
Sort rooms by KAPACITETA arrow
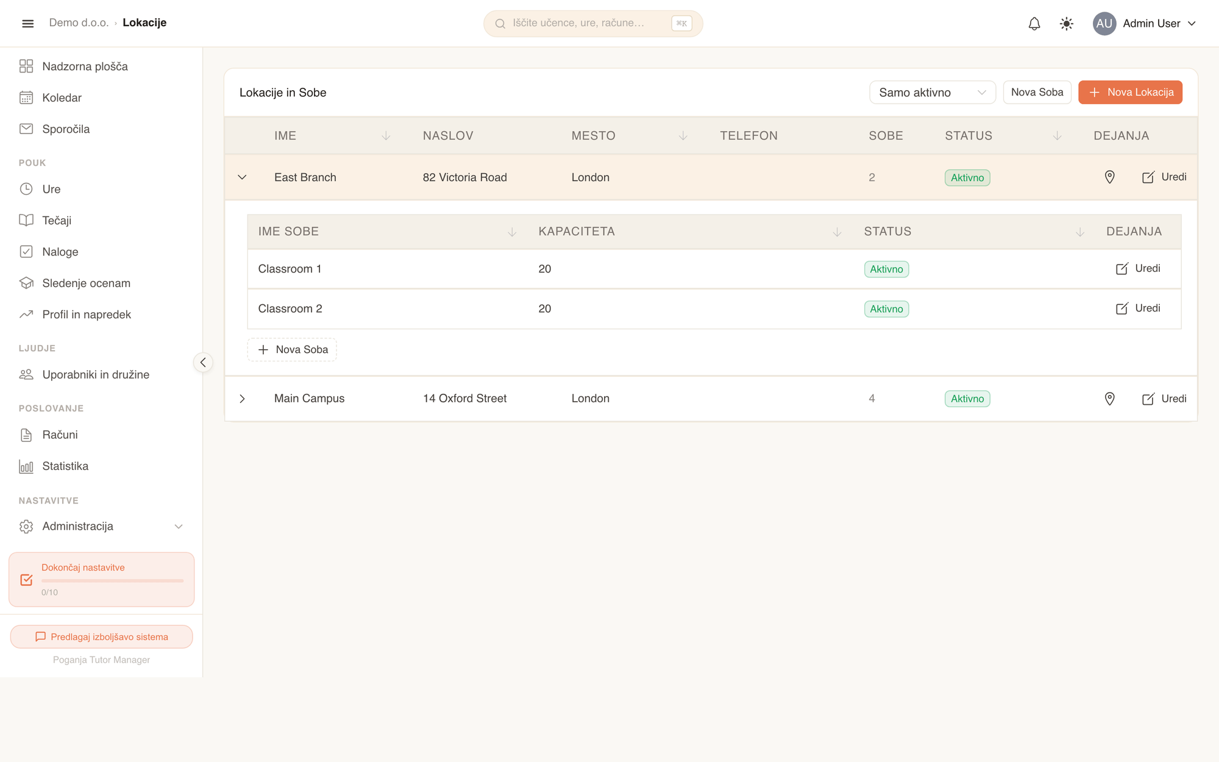coord(837,232)
